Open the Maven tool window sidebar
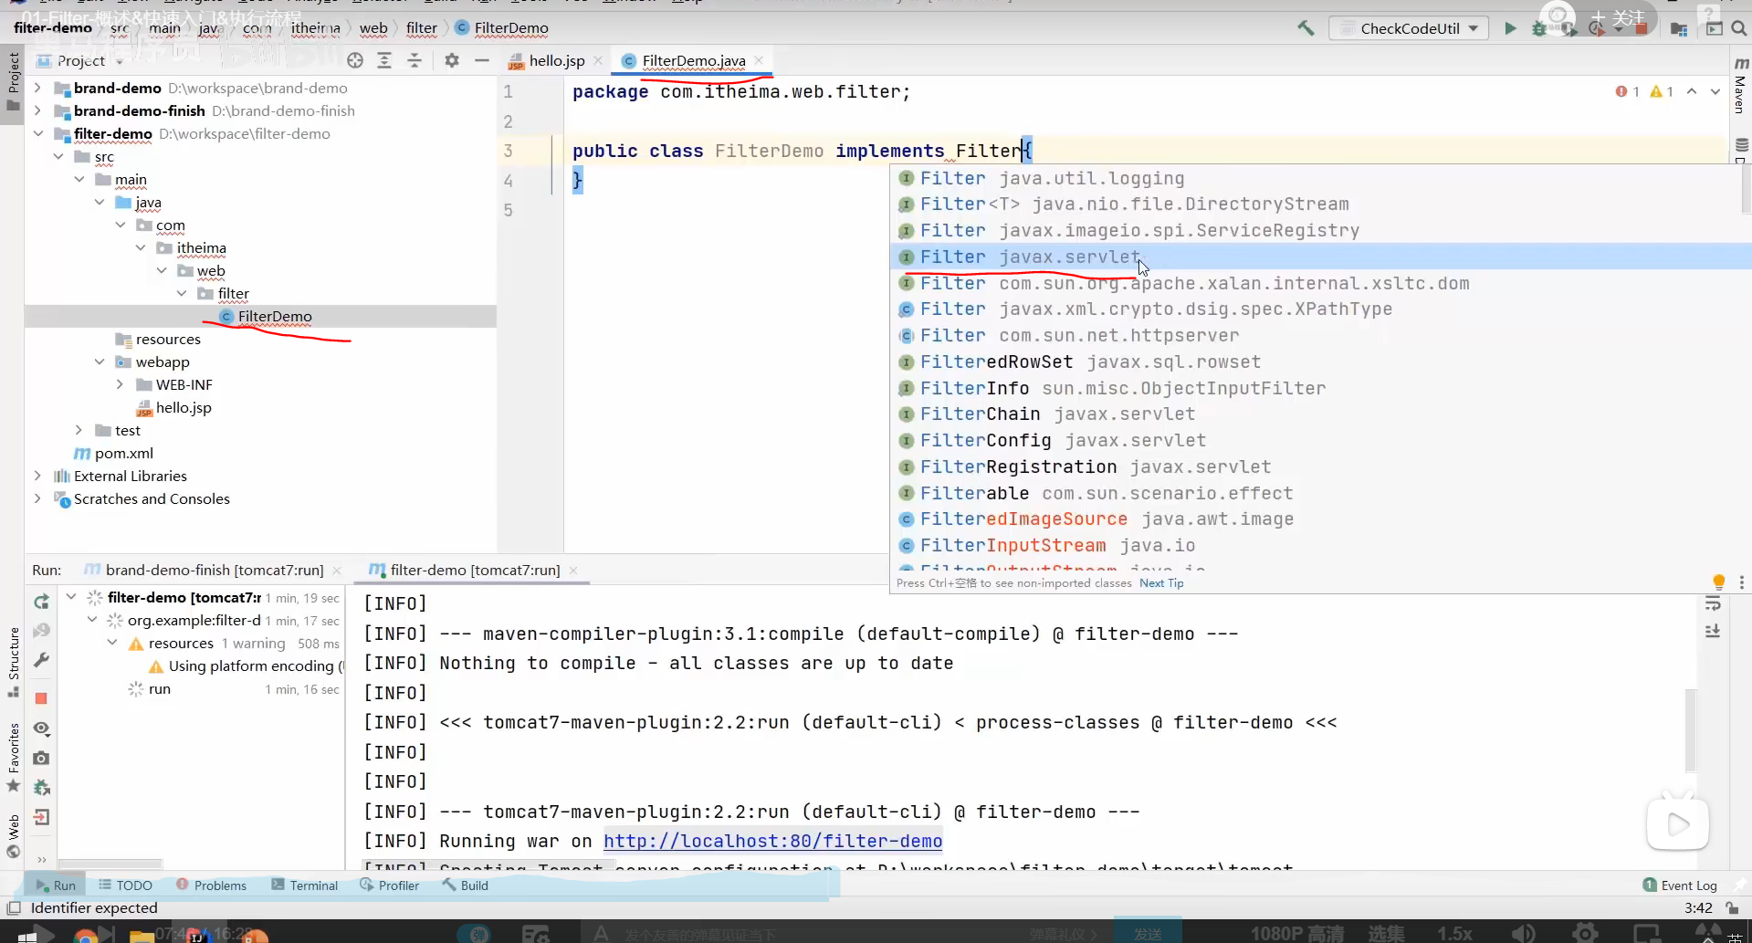1752x943 pixels. point(1740,87)
